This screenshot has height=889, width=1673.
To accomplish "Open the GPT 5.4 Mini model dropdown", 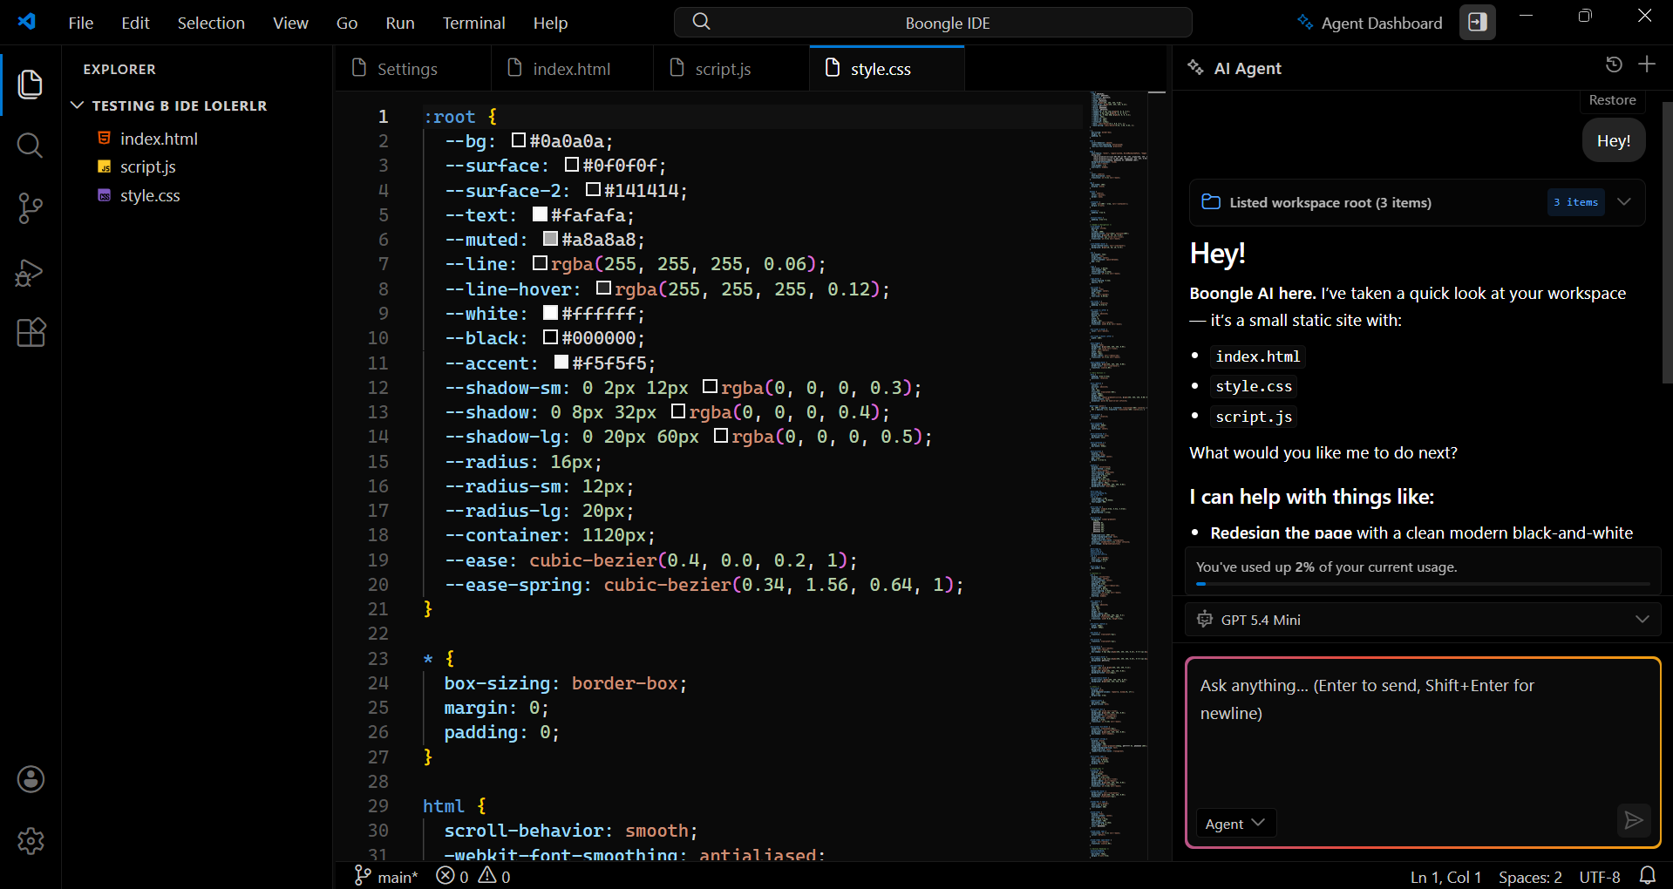I will 1423,620.
